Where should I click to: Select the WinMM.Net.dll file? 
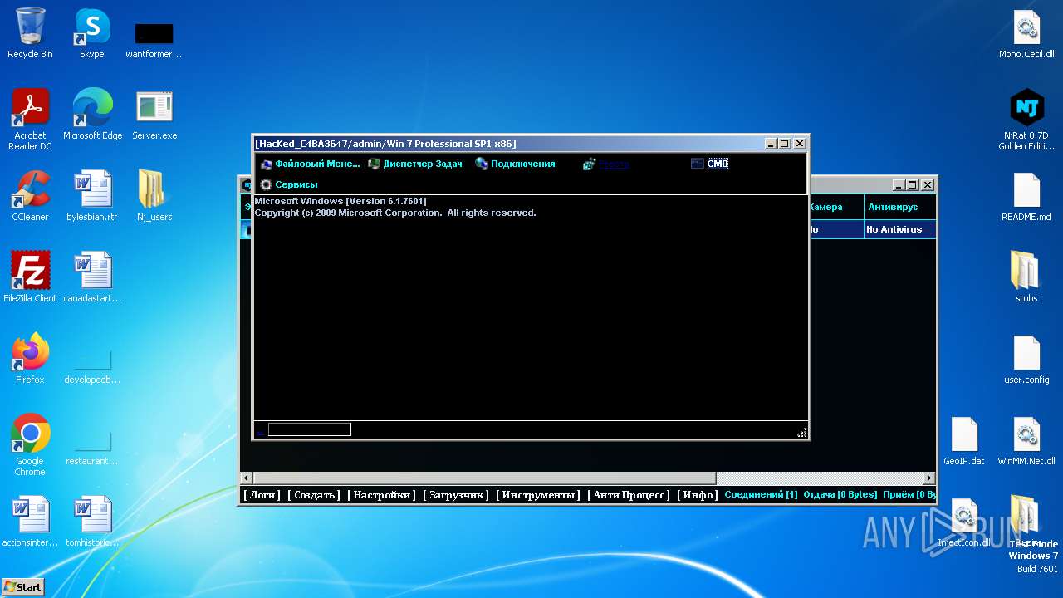tap(1026, 440)
